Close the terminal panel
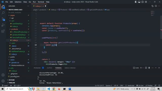162x91 pixels. click(x=159, y=68)
